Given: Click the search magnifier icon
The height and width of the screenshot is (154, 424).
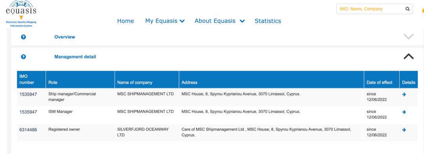Looking at the screenshot, I should pos(408,9).
